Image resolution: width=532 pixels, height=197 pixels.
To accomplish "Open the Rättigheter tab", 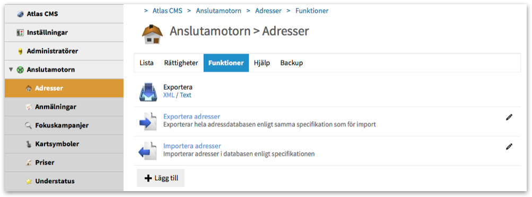I will point(181,63).
